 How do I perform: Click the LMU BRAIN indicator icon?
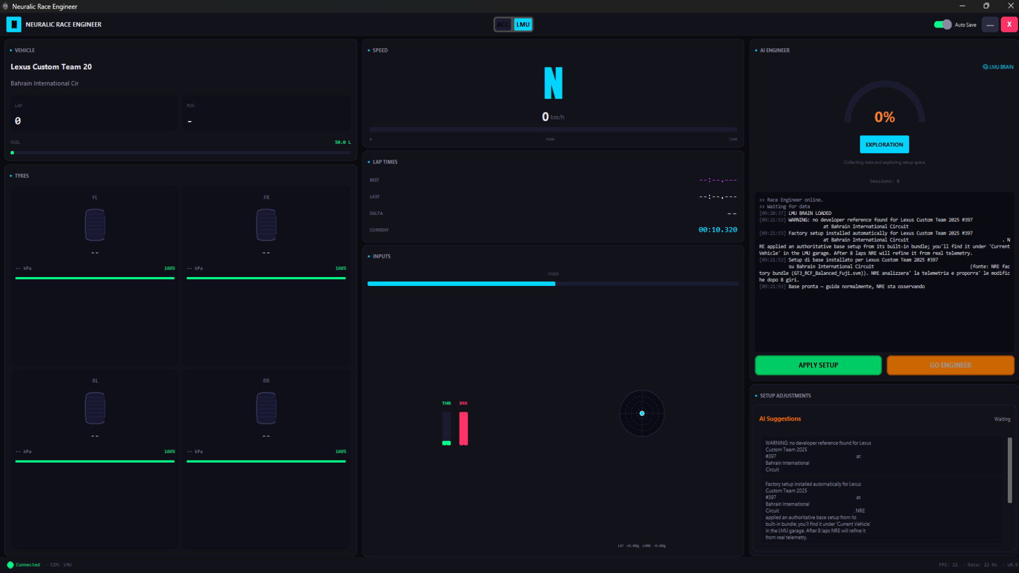coord(985,67)
